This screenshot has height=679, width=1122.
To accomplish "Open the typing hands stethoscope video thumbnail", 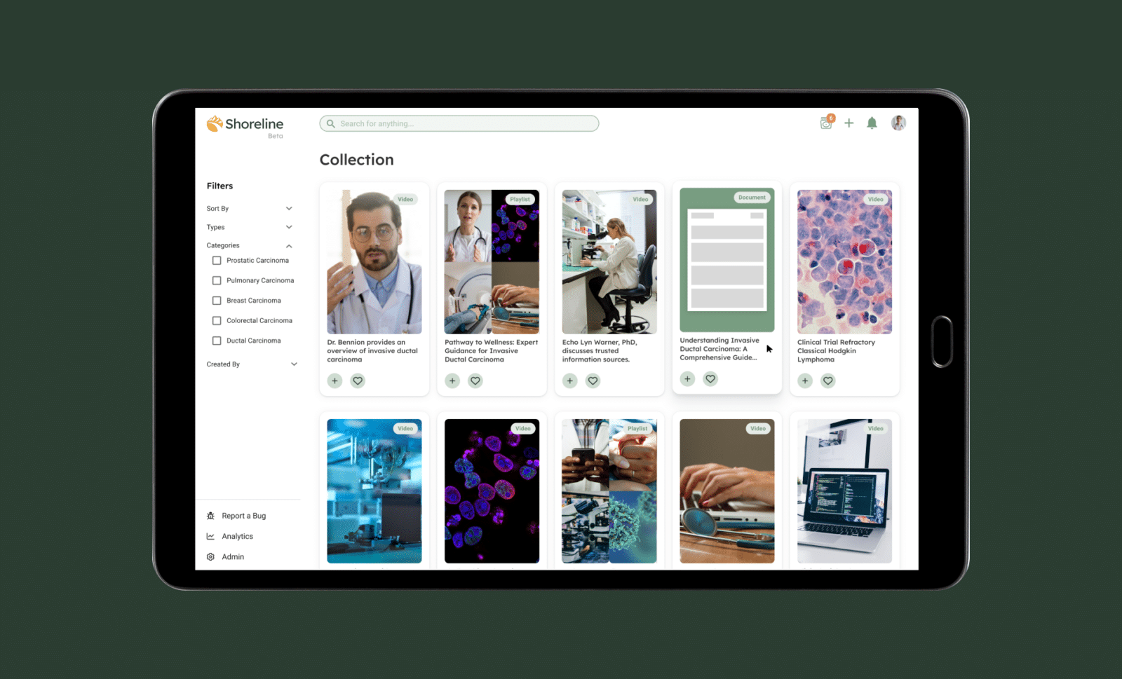I will point(727,491).
